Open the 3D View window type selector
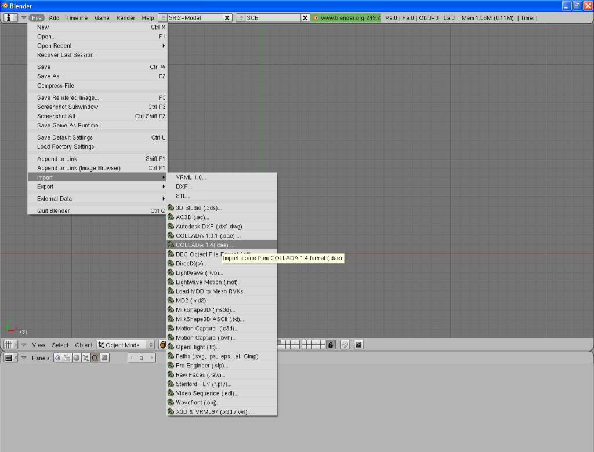The width and height of the screenshot is (594, 452). (x=10, y=345)
